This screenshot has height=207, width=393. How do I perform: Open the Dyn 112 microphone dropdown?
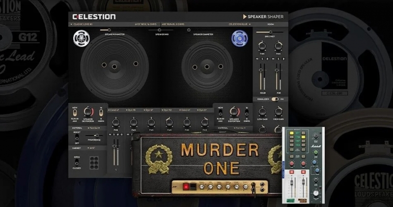pyautogui.click(x=167, y=110)
